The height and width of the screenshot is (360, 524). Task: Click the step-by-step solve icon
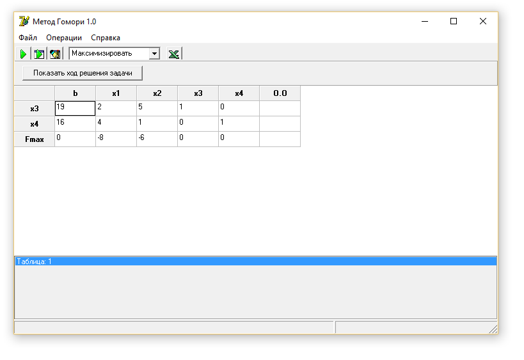pos(39,54)
